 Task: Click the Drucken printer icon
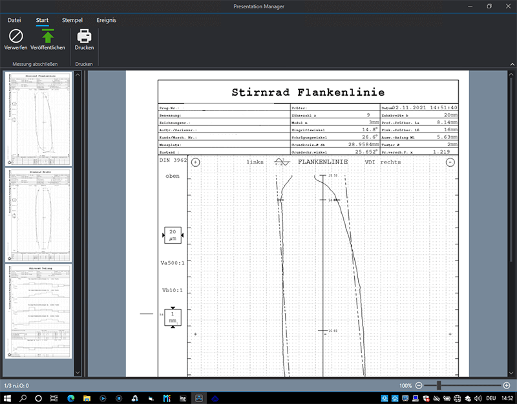coord(84,36)
